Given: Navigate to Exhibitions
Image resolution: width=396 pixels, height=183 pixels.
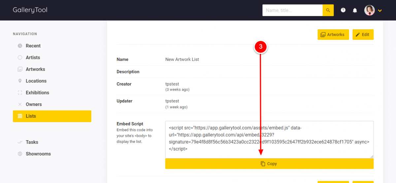Looking at the screenshot, I should coord(37,92).
